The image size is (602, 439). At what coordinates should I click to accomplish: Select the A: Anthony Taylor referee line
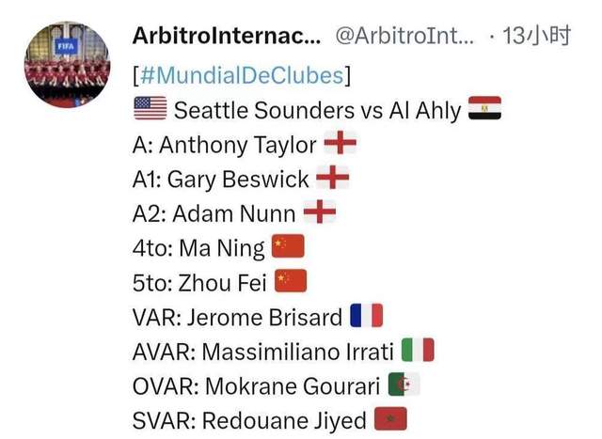(x=245, y=145)
